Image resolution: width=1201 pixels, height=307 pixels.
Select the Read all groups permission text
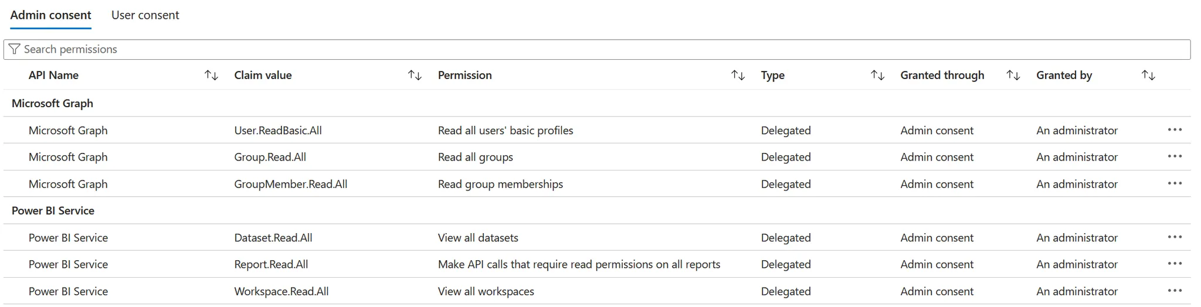[475, 157]
